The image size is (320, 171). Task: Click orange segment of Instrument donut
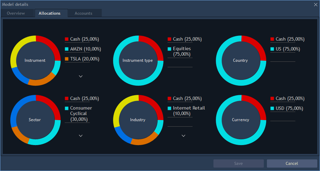[x=42, y=81]
